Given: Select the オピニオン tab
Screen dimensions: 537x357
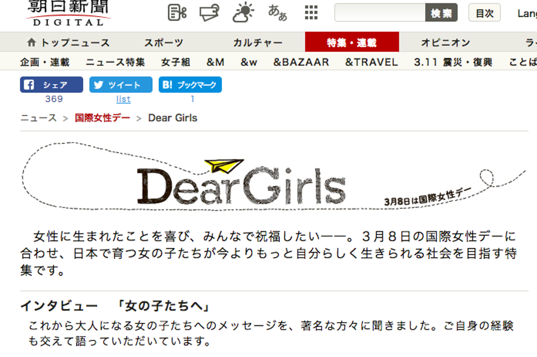Looking at the screenshot, I should tap(445, 43).
